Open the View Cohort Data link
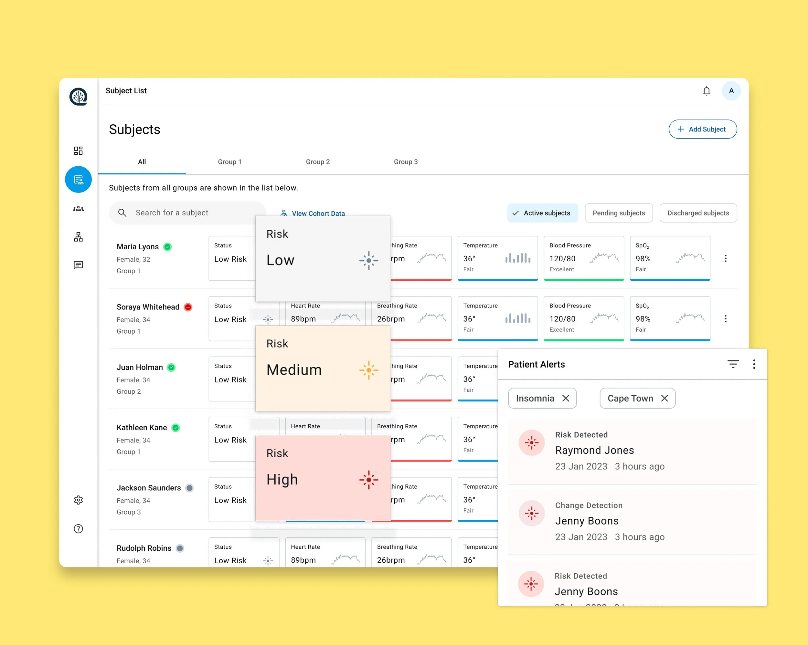The width and height of the screenshot is (808, 645). coord(318,213)
